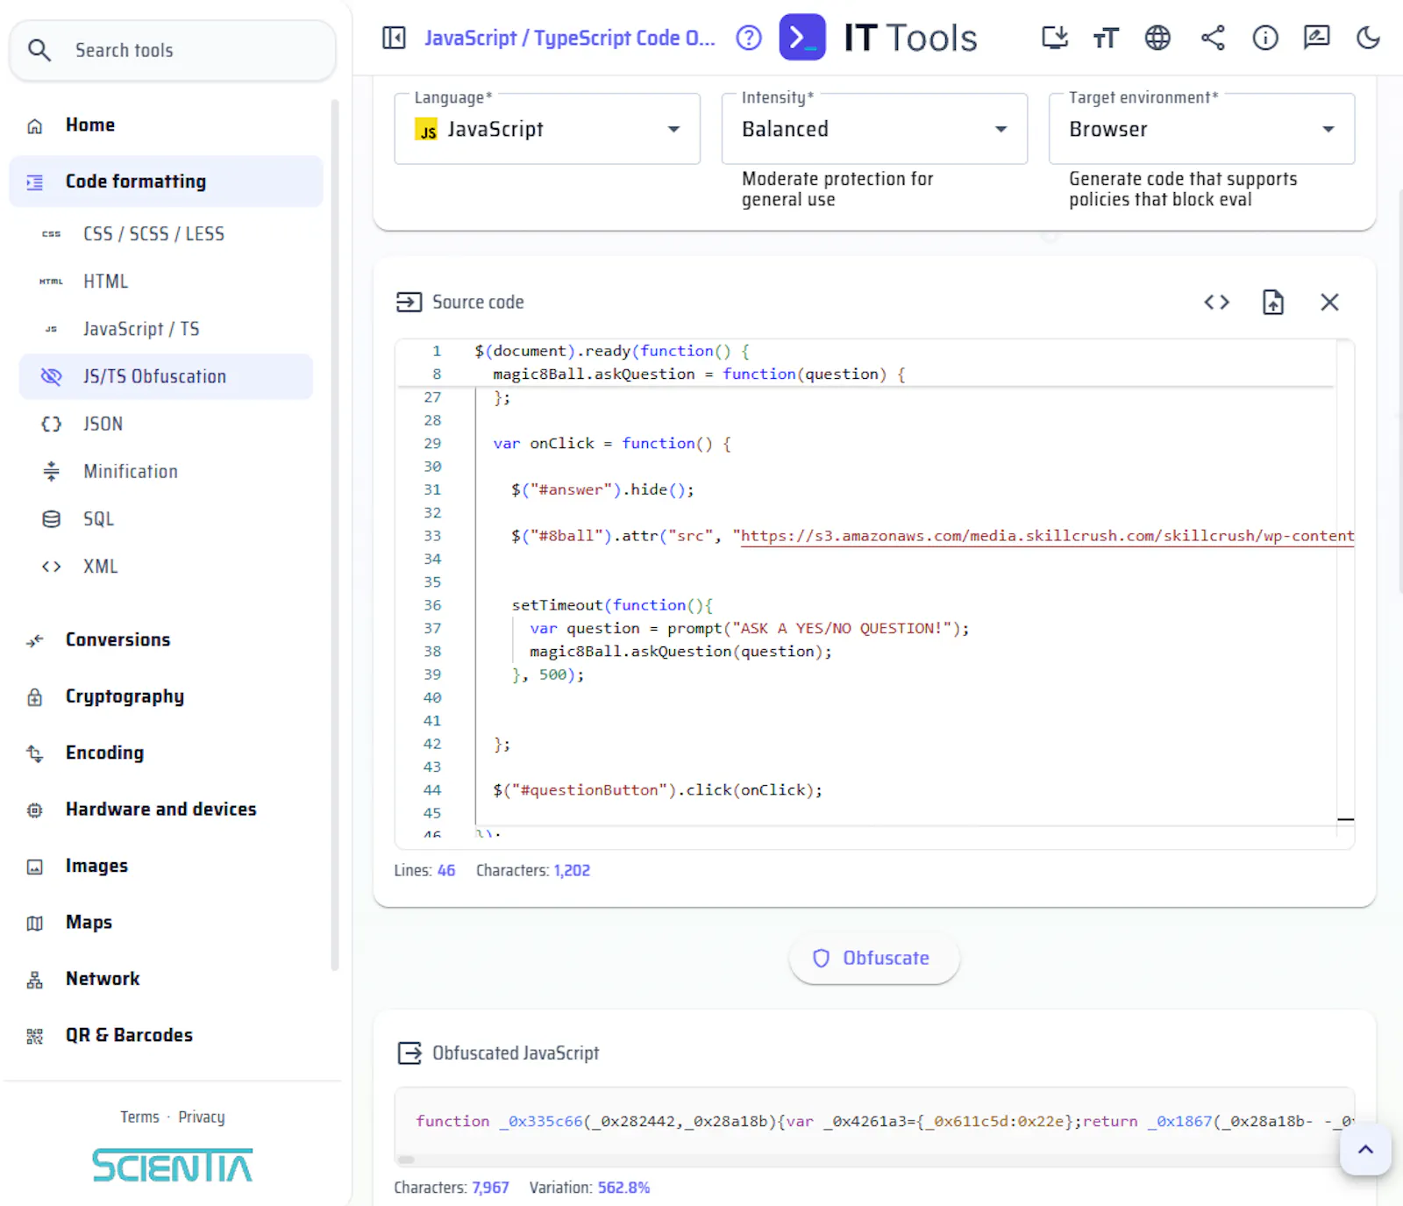Open the text size settings icon

[x=1106, y=38]
